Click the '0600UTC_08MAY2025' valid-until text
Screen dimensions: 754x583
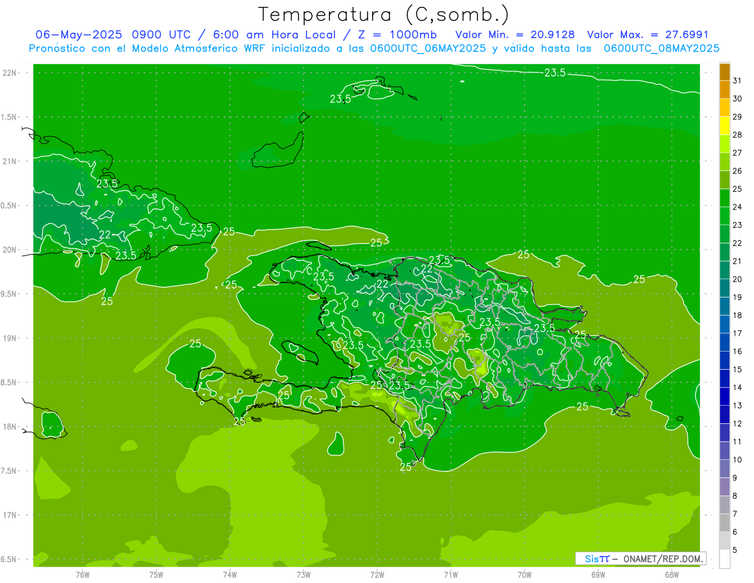pyautogui.click(x=662, y=48)
